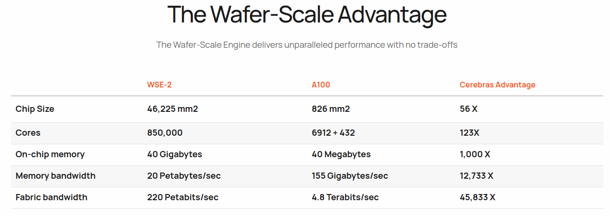Click the Cerebras Advantage column header
610x216 pixels.
(497, 85)
